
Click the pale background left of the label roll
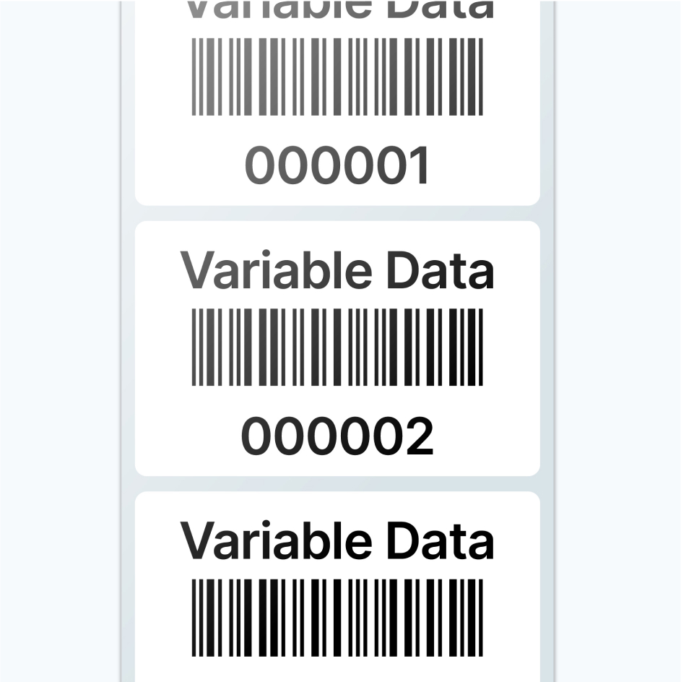(59, 341)
